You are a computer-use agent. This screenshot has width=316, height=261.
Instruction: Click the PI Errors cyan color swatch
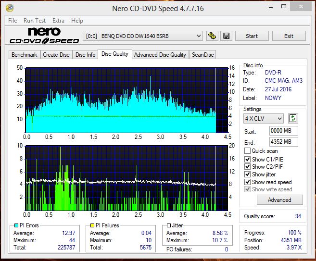pyautogui.click(x=16, y=225)
